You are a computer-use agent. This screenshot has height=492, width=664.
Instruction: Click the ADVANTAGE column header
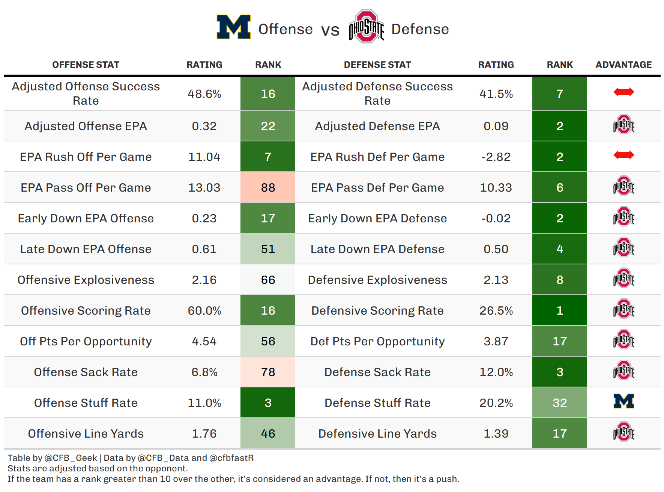[623, 65]
